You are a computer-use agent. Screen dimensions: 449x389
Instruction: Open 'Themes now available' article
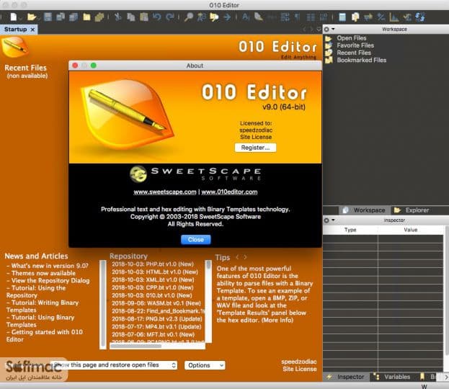point(43,273)
